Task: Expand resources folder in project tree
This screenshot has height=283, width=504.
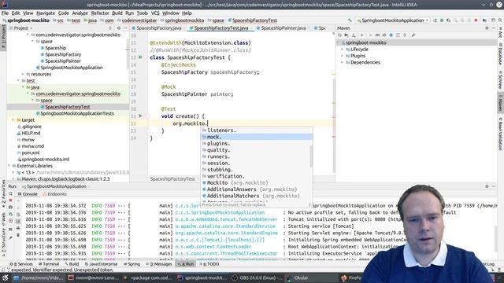Action: (23, 74)
